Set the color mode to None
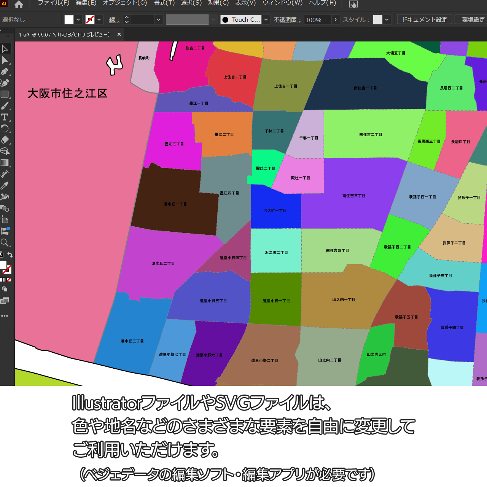 coord(9,280)
